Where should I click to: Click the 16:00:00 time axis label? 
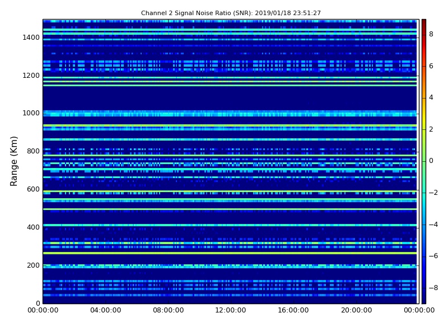(x=293, y=310)
